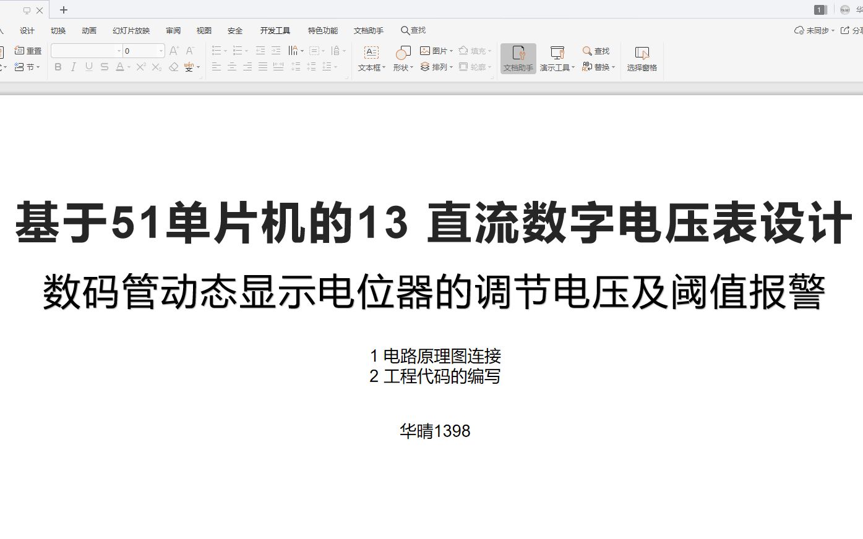Open the text direction dropdown arrow
Viewport: 863px width, 539px height.
click(302, 51)
